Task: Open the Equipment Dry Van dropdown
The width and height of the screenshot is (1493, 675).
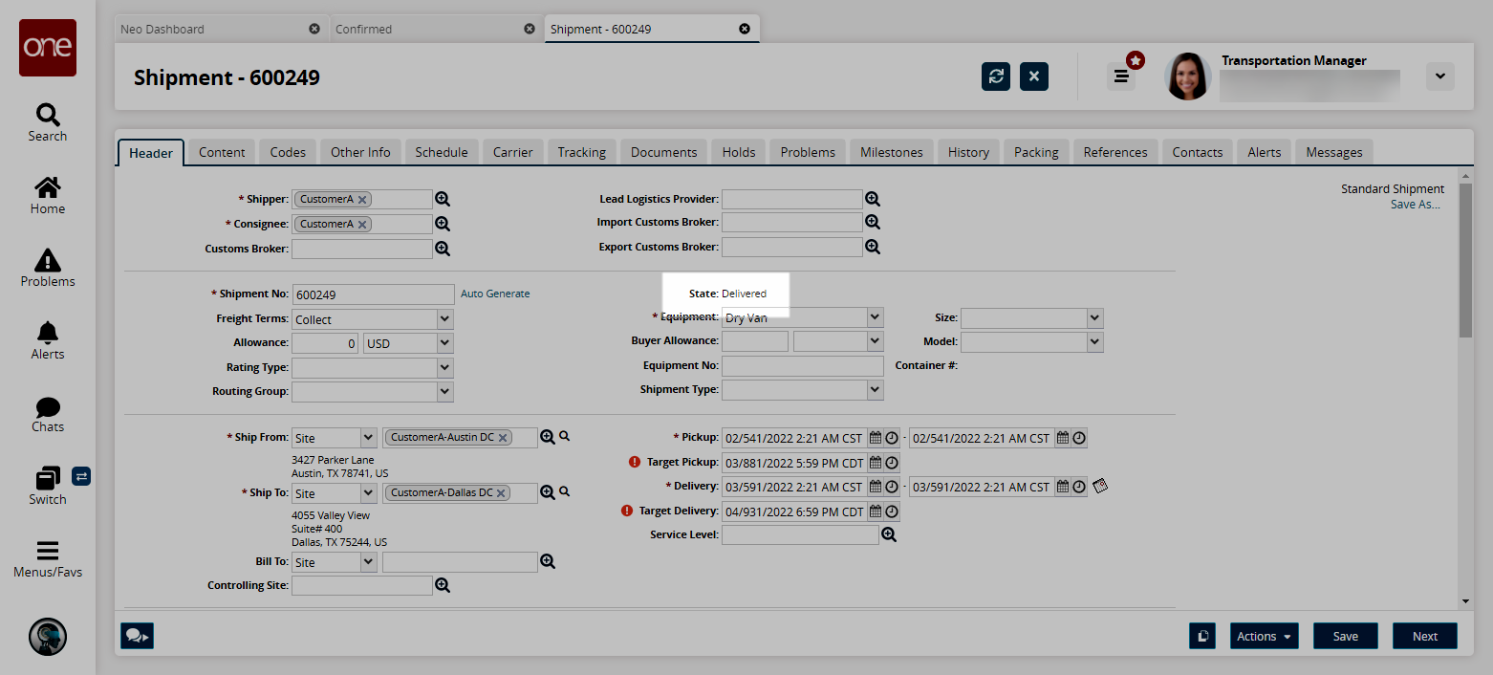Action: tap(875, 317)
